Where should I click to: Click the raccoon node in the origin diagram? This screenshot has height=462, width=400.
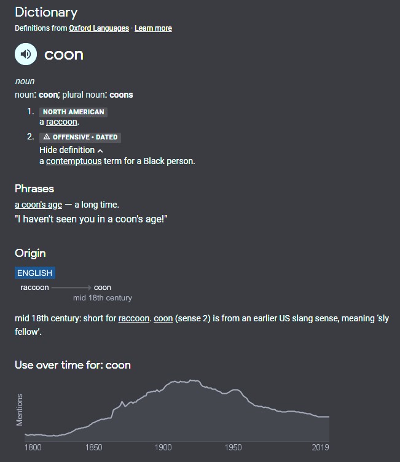pos(34,288)
